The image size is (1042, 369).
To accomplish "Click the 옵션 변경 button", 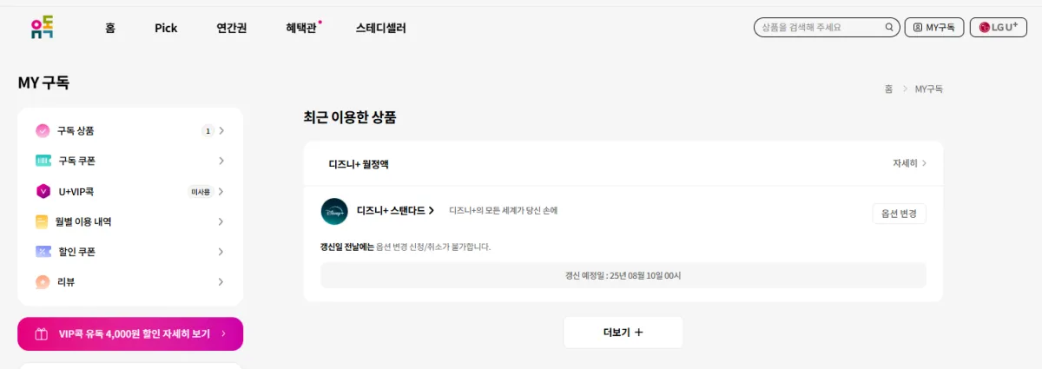I will pos(899,214).
